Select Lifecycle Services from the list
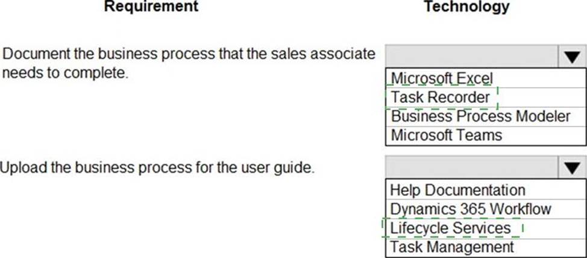Viewport: 587px width, 258px height. (x=450, y=228)
